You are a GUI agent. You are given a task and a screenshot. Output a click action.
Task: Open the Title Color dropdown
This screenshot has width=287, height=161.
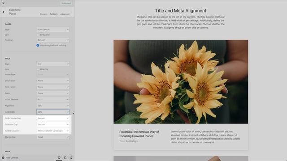click(53, 93)
